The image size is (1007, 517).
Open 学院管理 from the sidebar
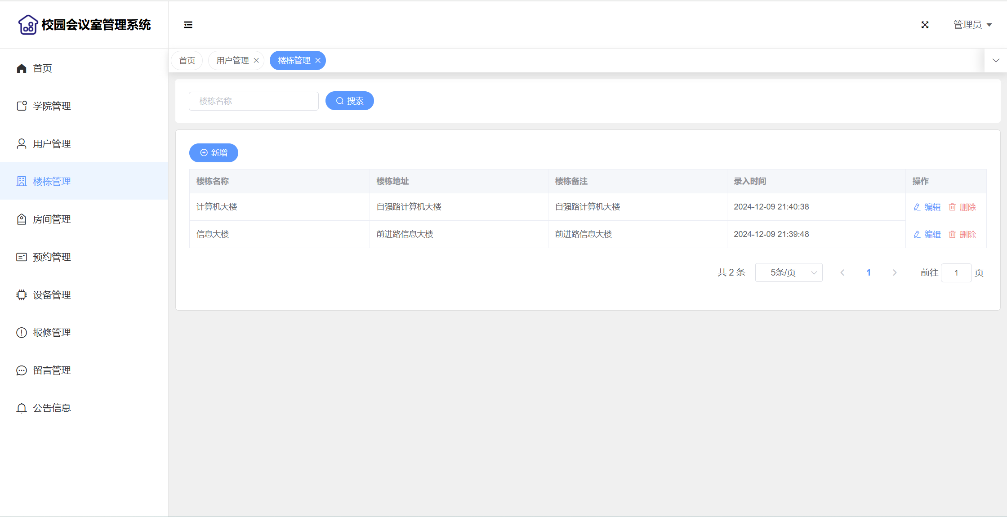coord(52,106)
